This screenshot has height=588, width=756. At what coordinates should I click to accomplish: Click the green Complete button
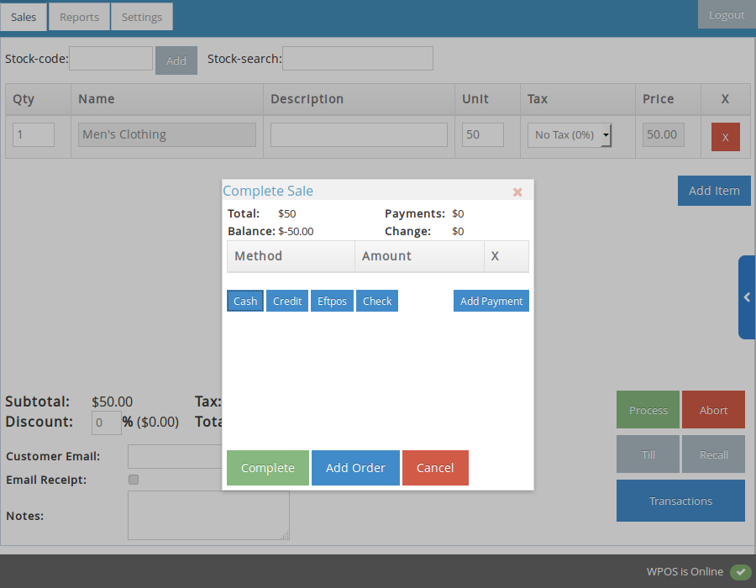[268, 468]
